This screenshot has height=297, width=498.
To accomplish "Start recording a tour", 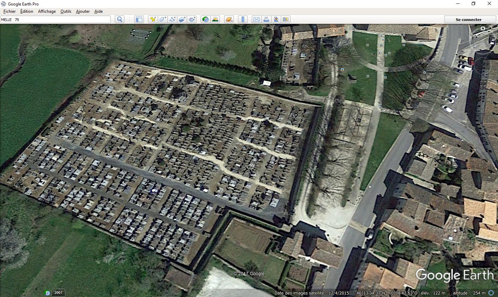I will tap(192, 19).
